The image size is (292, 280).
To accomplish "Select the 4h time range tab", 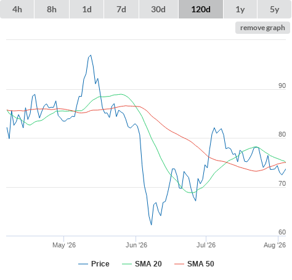I will (17, 9).
